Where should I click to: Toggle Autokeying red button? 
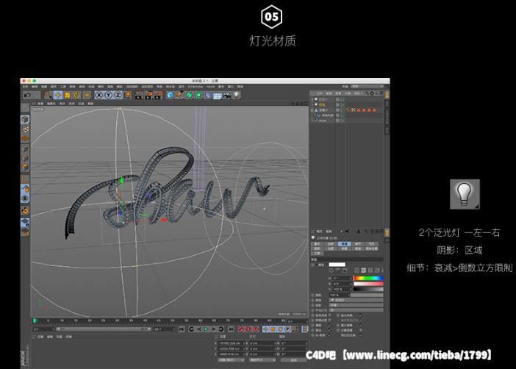[248, 329]
